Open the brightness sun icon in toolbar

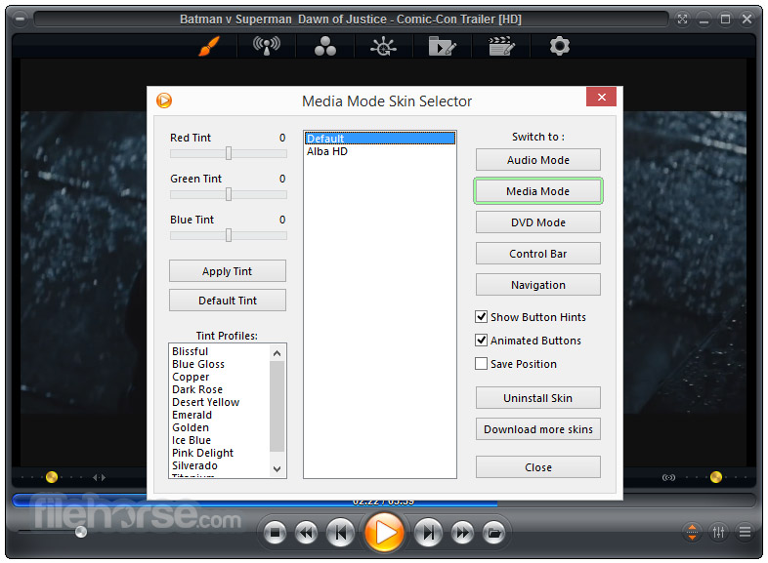pos(383,47)
